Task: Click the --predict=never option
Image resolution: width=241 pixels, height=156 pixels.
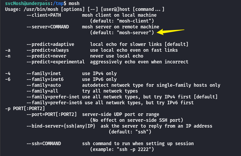Action: click(46, 56)
